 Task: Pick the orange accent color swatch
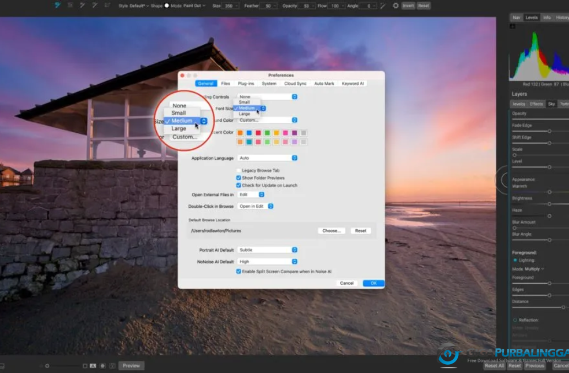(x=240, y=133)
